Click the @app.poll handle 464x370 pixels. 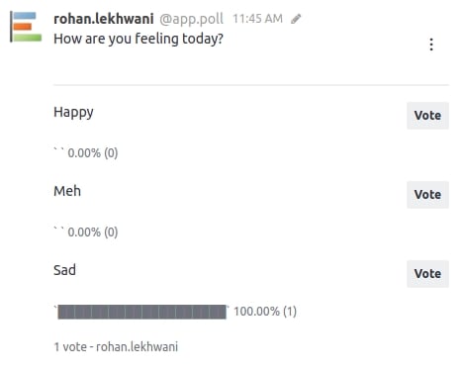(191, 19)
